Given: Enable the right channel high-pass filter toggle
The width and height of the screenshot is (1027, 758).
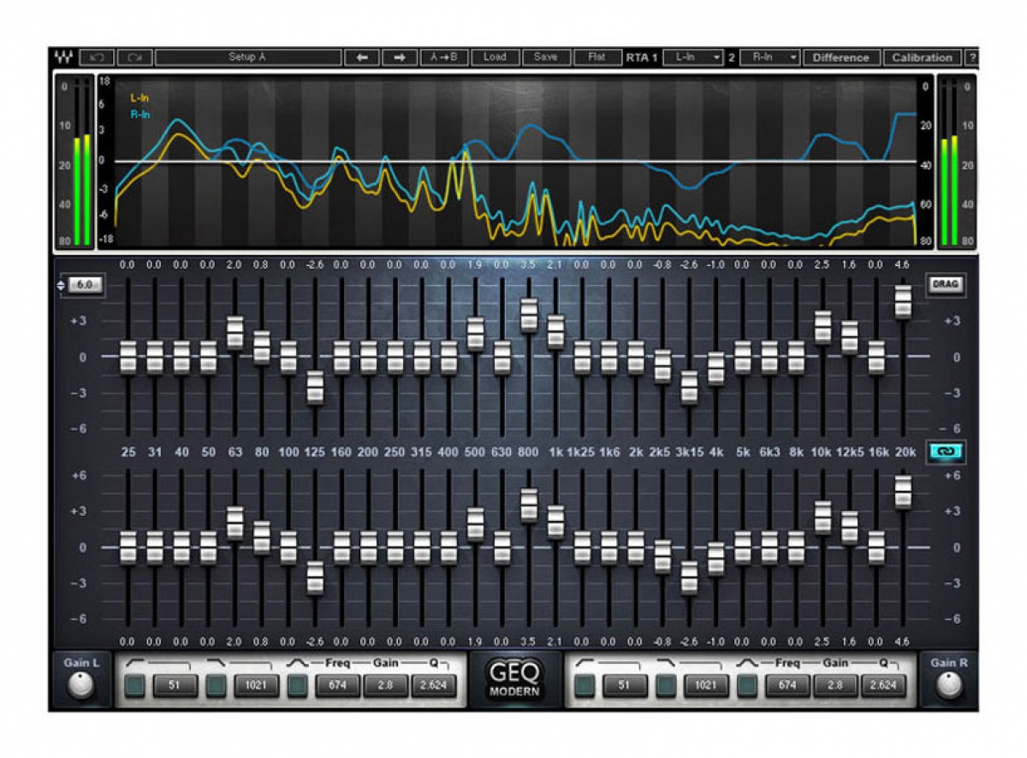Looking at the screenshot, I should pos(585,685).
